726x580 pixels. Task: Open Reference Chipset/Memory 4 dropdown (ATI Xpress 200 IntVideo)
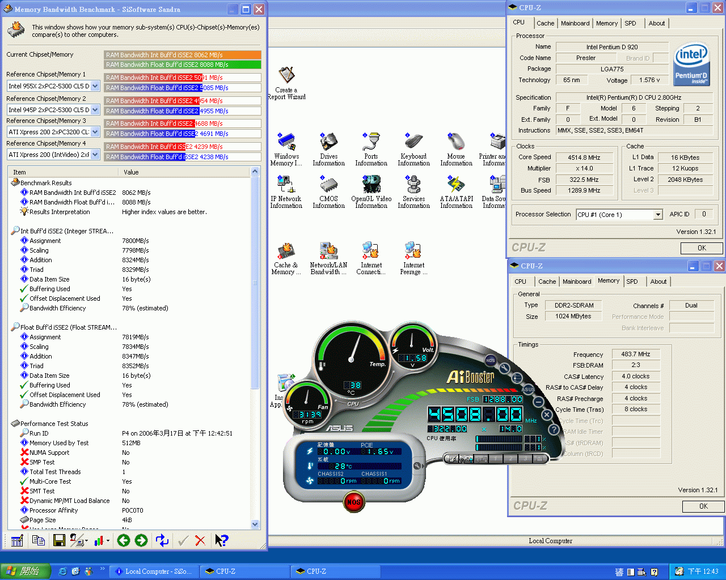click(95, 155)
